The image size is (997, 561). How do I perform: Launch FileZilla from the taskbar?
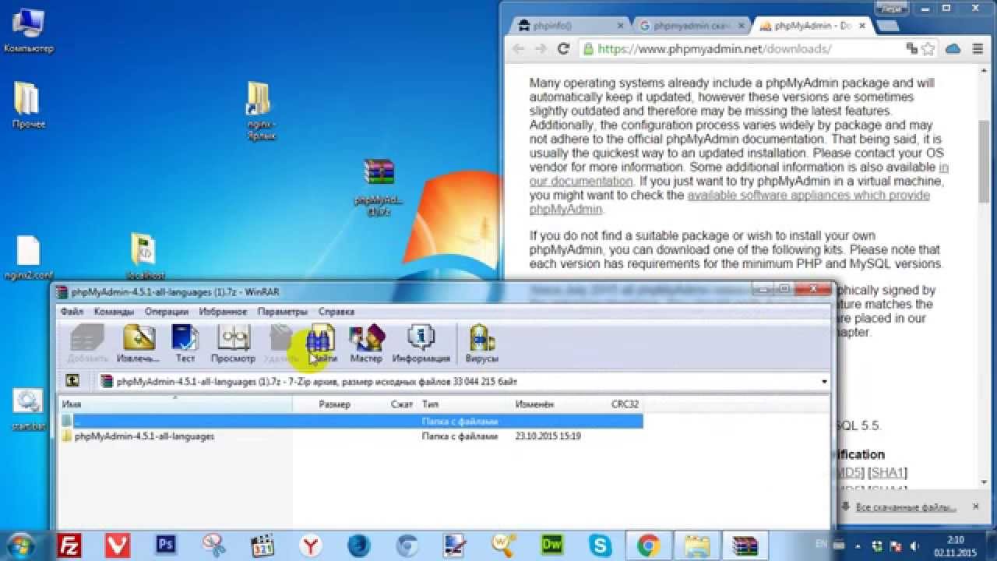coord(70,545)
